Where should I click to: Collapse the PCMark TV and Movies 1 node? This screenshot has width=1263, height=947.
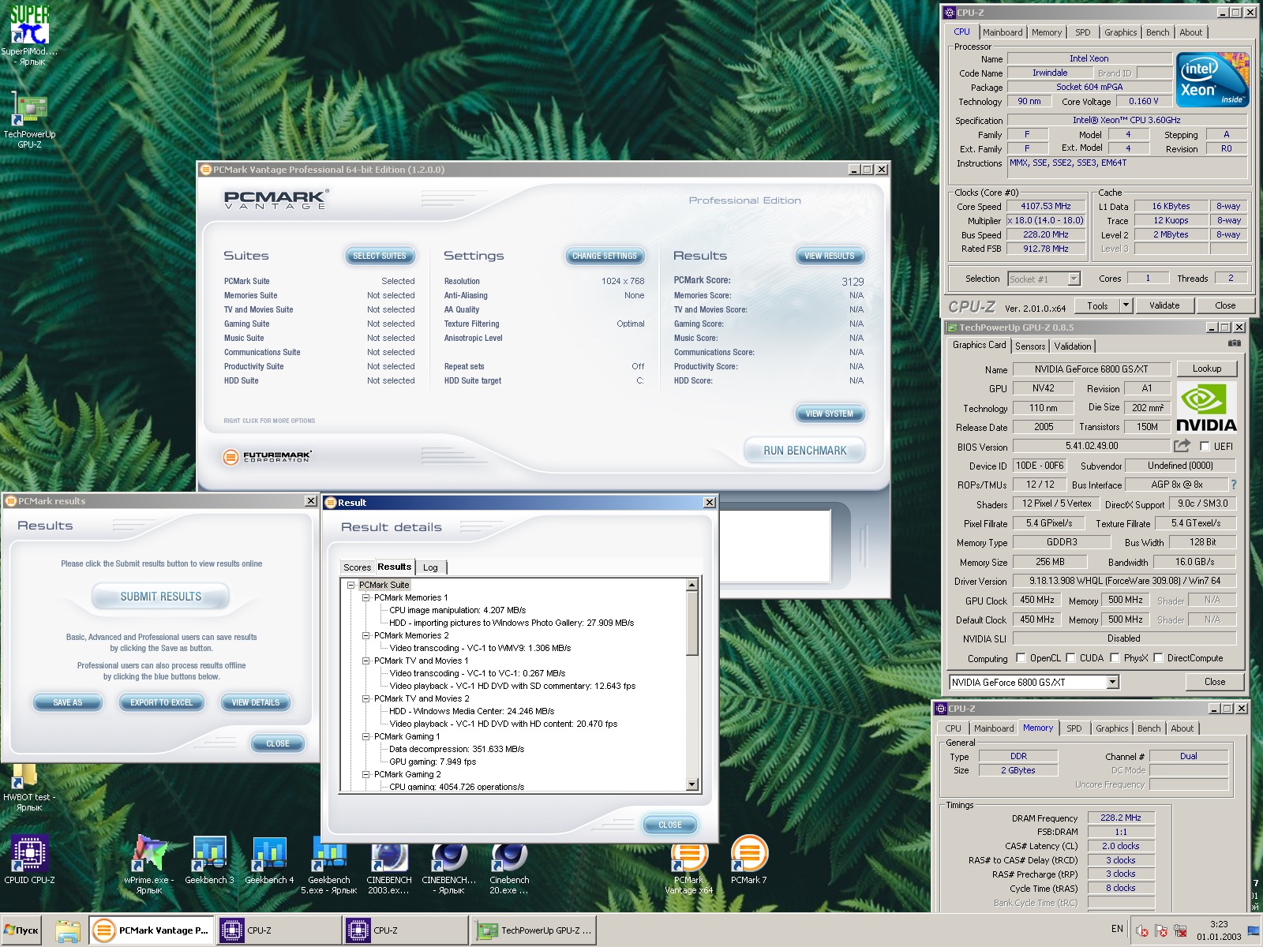pos(366,661)
